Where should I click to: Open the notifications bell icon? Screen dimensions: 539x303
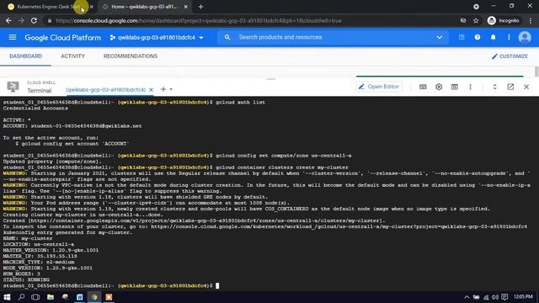tap(493, 37)
